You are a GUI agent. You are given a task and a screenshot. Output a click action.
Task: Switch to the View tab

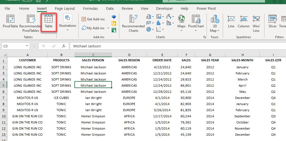(x=144, y=9)
